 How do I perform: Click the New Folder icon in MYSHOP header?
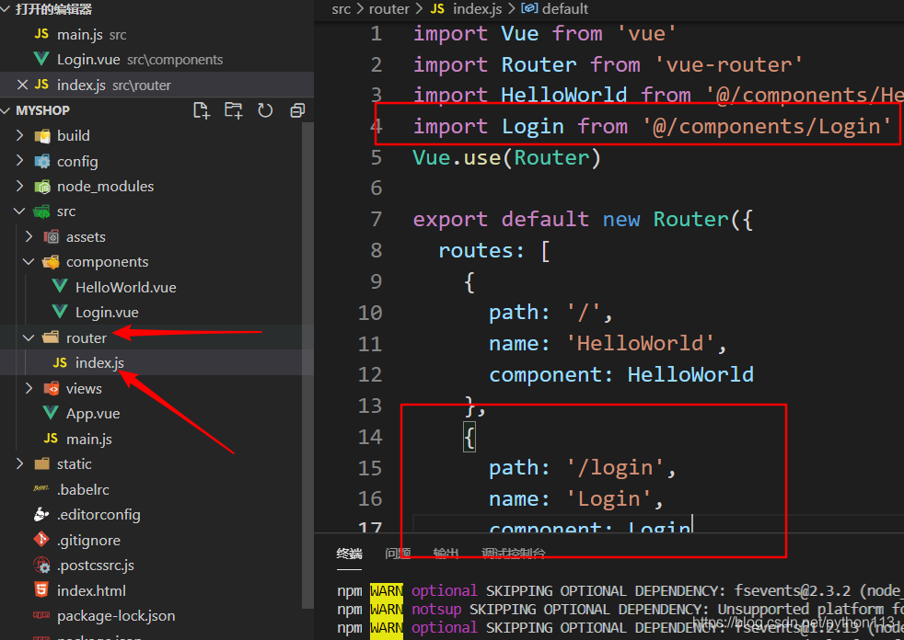[x=234, y=110]
